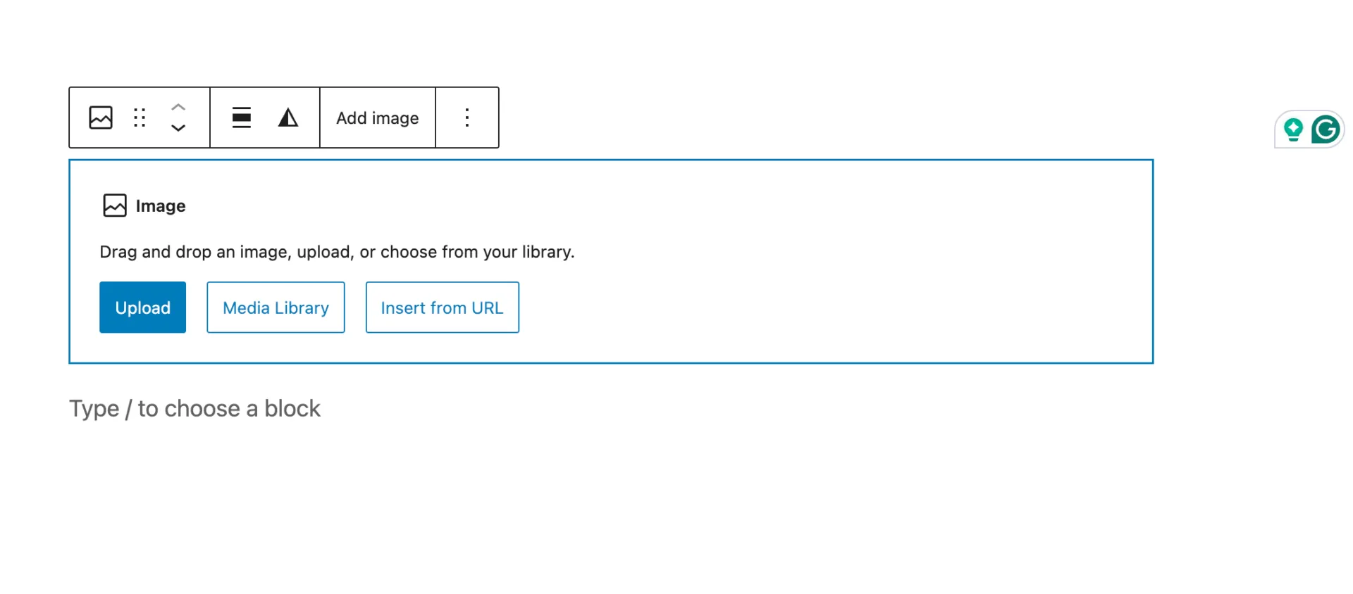Click the Grammarly lightbulb suggestions icon
Viewport: 1353px width, 594px height.
(1293, 130)
